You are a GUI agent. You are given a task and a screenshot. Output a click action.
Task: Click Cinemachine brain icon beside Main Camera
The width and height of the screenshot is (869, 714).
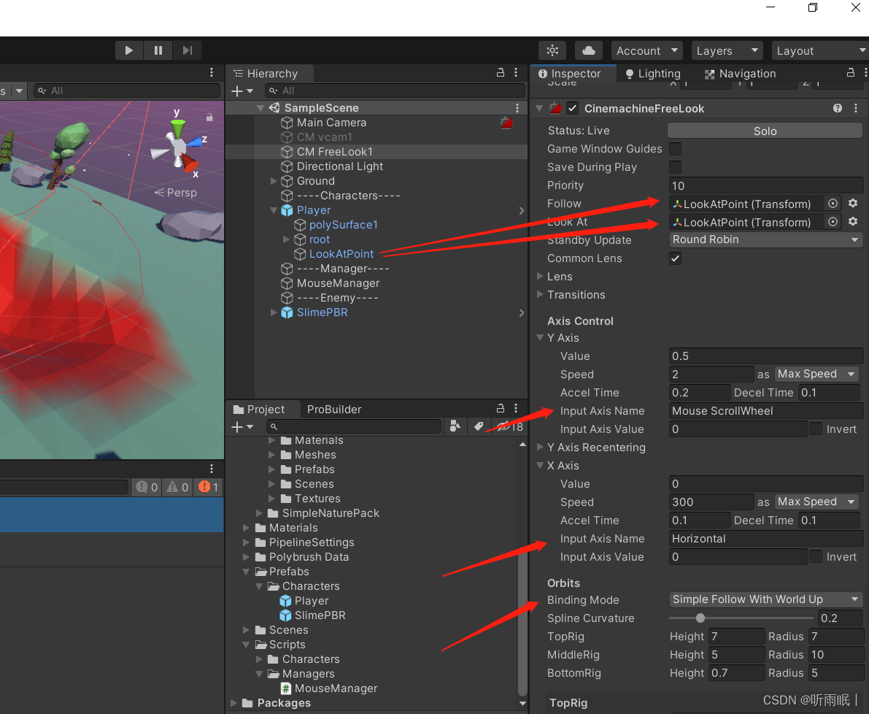pos(506,123)
